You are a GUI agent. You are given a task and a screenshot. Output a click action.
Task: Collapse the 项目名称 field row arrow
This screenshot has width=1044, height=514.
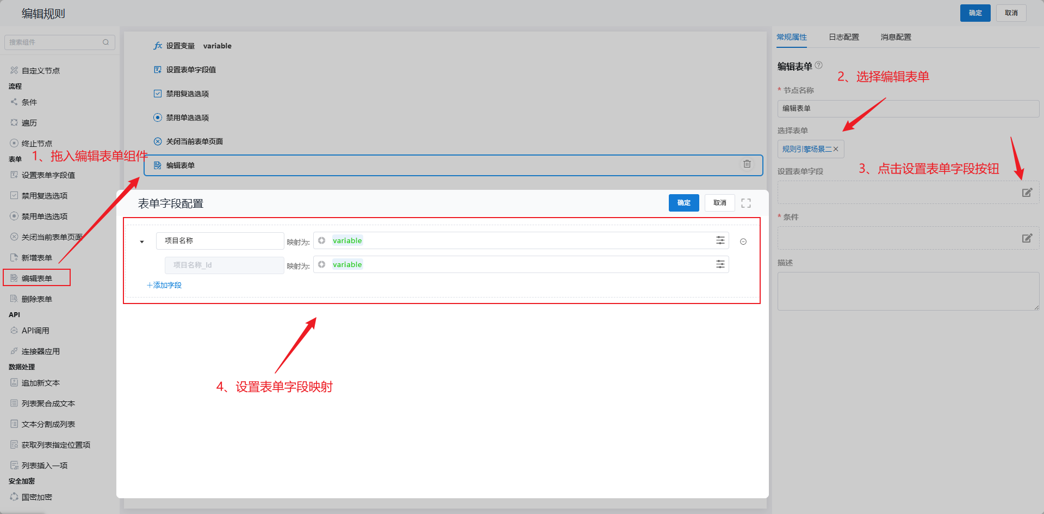tap(142, 241)
